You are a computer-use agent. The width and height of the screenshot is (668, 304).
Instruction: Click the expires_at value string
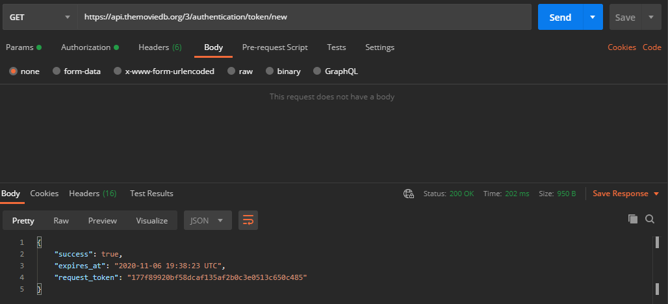tap(168, 266)
